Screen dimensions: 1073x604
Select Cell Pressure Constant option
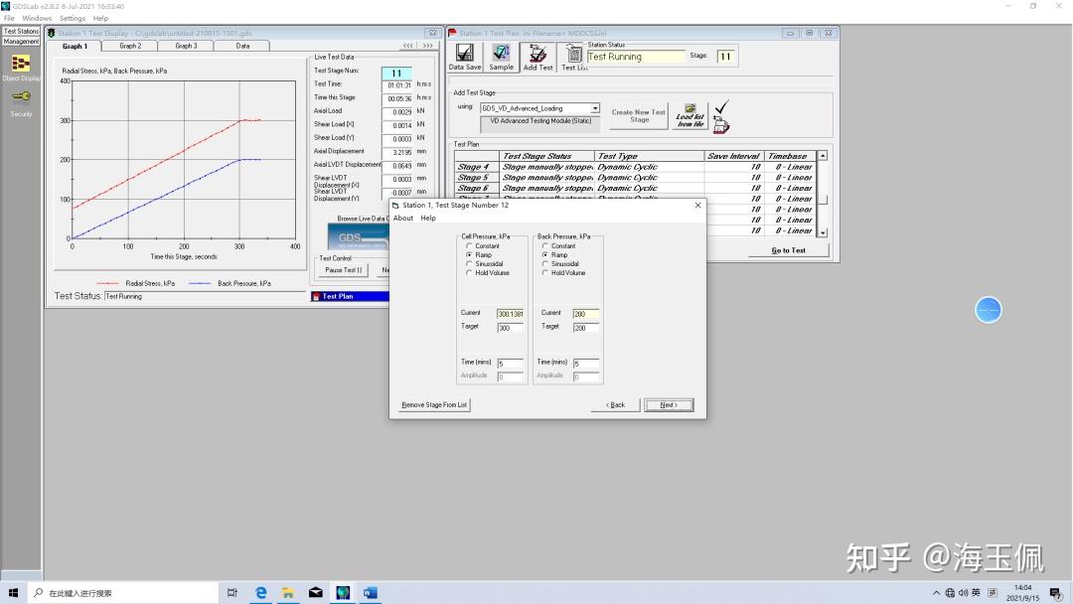469,245
